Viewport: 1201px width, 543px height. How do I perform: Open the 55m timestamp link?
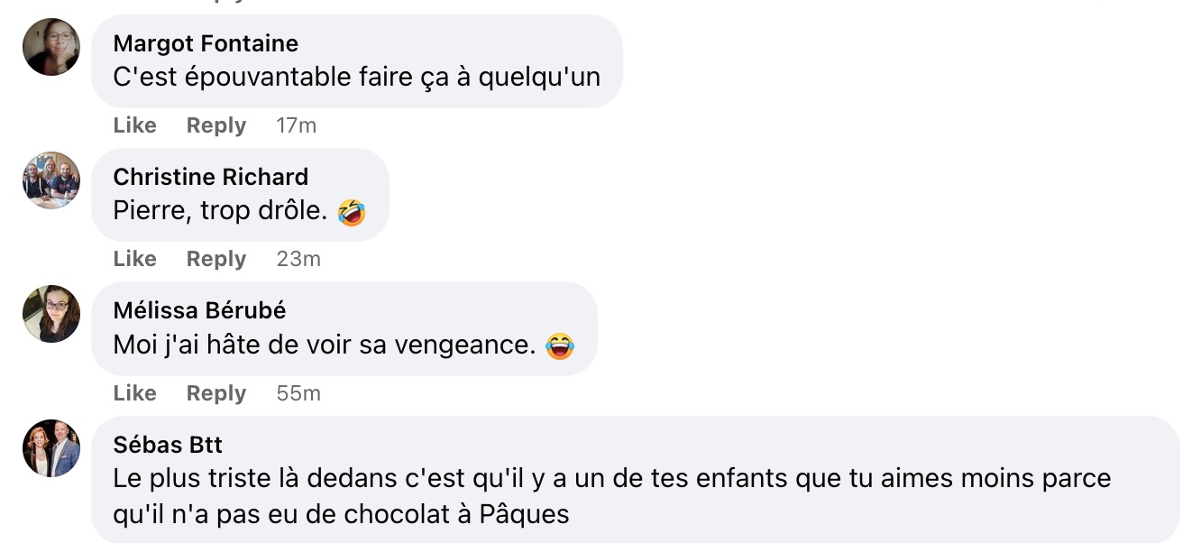(298, 393)
